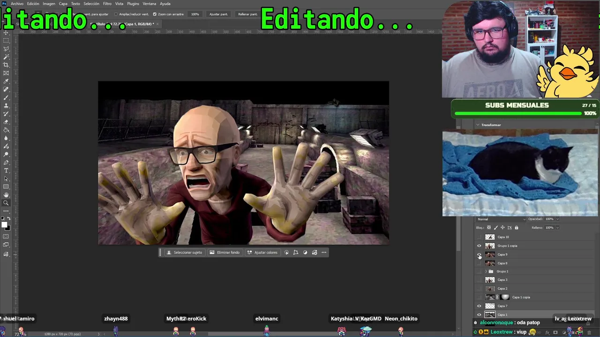Screen dimensions: 600x337
Task: Select the Eraser tool
Action: coord(6,122)
